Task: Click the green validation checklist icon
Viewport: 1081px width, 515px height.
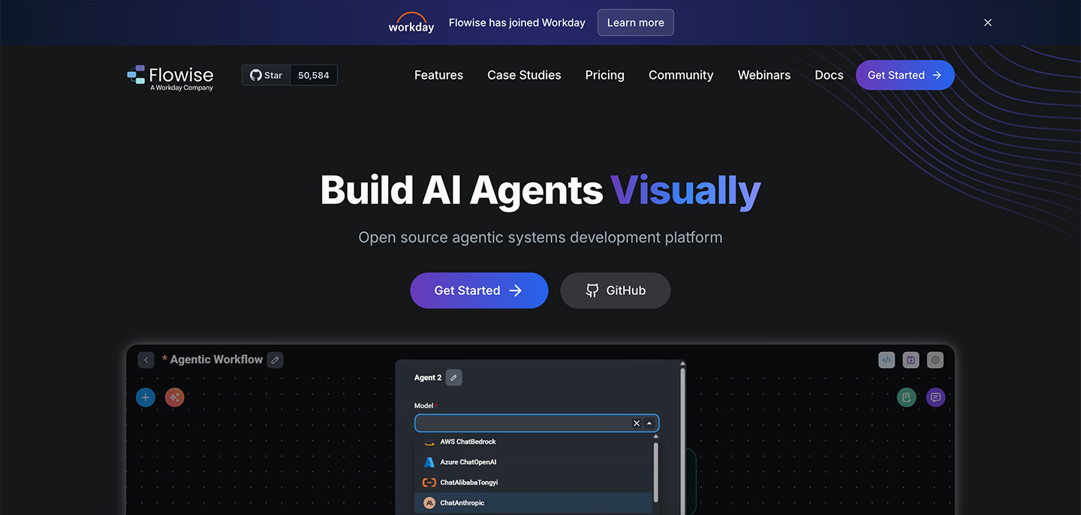Action: [906, 397]
